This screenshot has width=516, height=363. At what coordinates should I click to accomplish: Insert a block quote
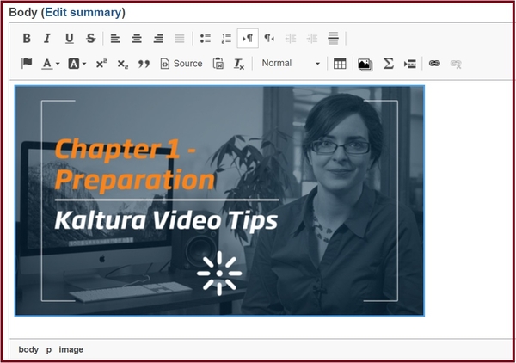click(144, 64)
